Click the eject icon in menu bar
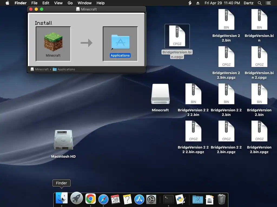This screenshot has width=277, height=207. [198, 3]
